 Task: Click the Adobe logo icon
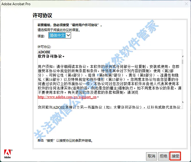pos(8,154)
